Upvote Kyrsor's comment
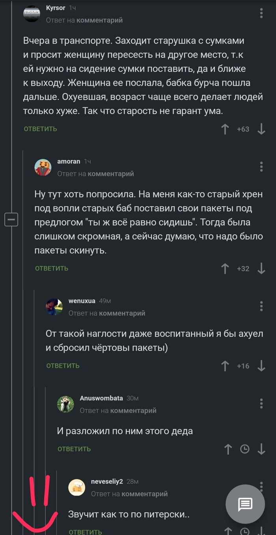The height and width of the screenshot is (535, 276). (225, 129)
